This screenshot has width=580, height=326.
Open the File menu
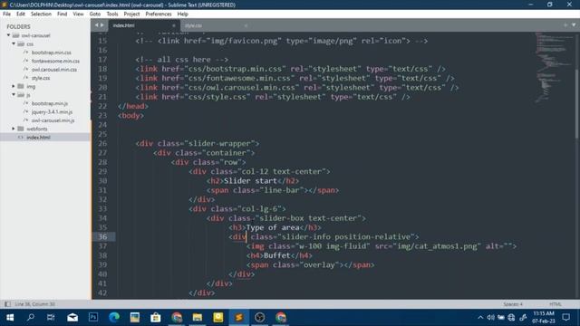tap(6, 14)
